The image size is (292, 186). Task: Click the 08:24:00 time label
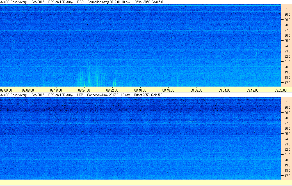click(x=84, y=90)
